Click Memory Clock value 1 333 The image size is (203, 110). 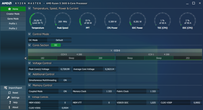109,91
